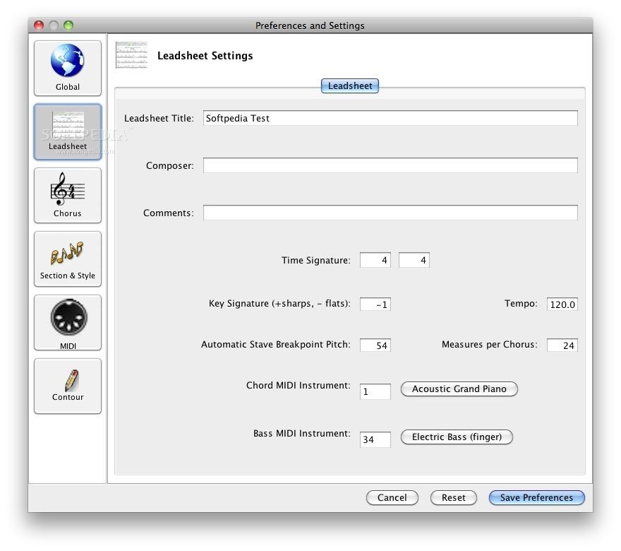The image size is (621, 551).
Task: Select the Tempo value field
Action: pos(562,304)
